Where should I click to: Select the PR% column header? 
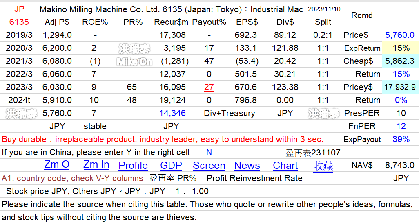click(x=133, y=22)
